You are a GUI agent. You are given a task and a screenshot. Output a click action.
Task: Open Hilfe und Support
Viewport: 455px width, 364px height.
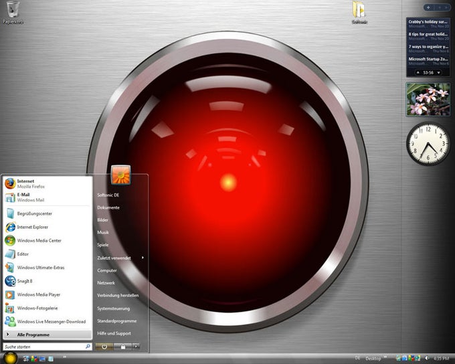tap(114, 333)
